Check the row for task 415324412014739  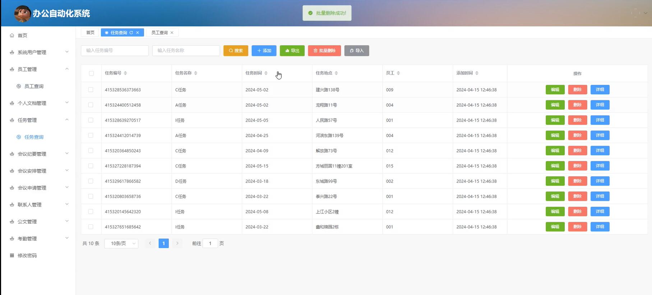pyautogui.click(x=91, y=135)
